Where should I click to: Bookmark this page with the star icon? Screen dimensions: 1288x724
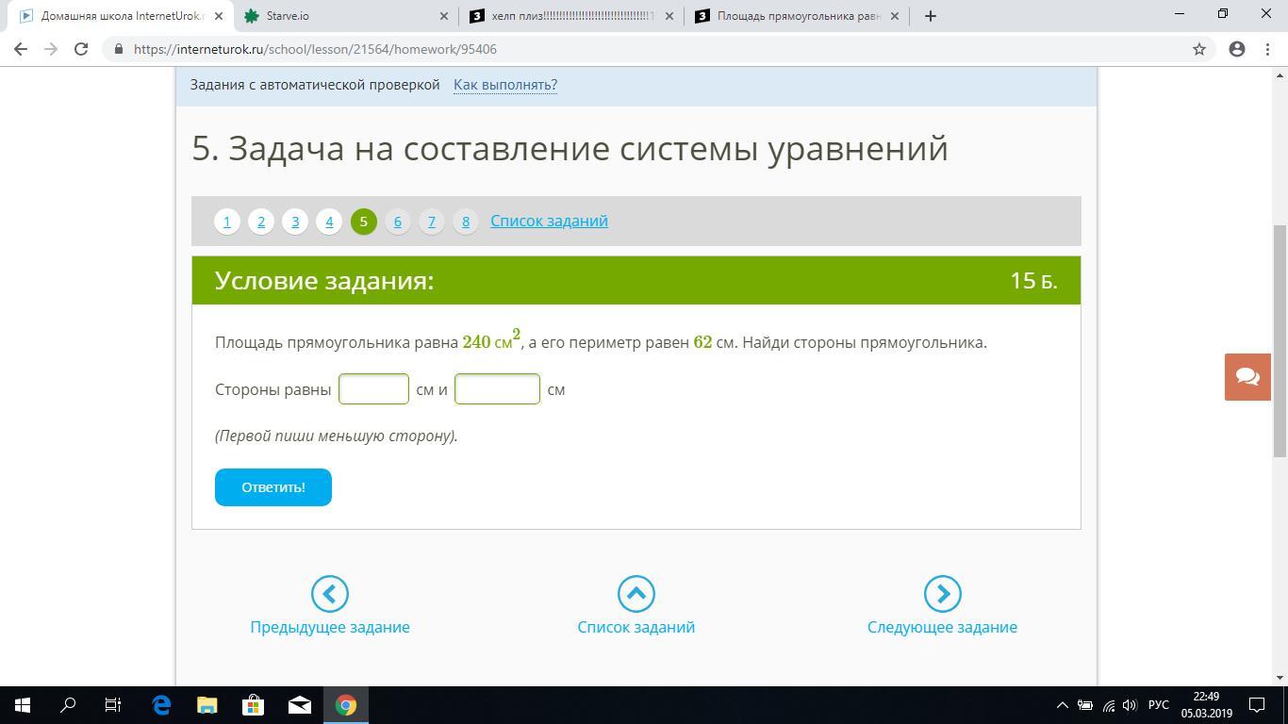click(1199, 49)
